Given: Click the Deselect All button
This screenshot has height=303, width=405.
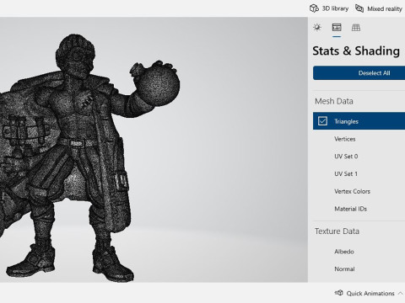Looking at the screenshot, I should point(359,73).
